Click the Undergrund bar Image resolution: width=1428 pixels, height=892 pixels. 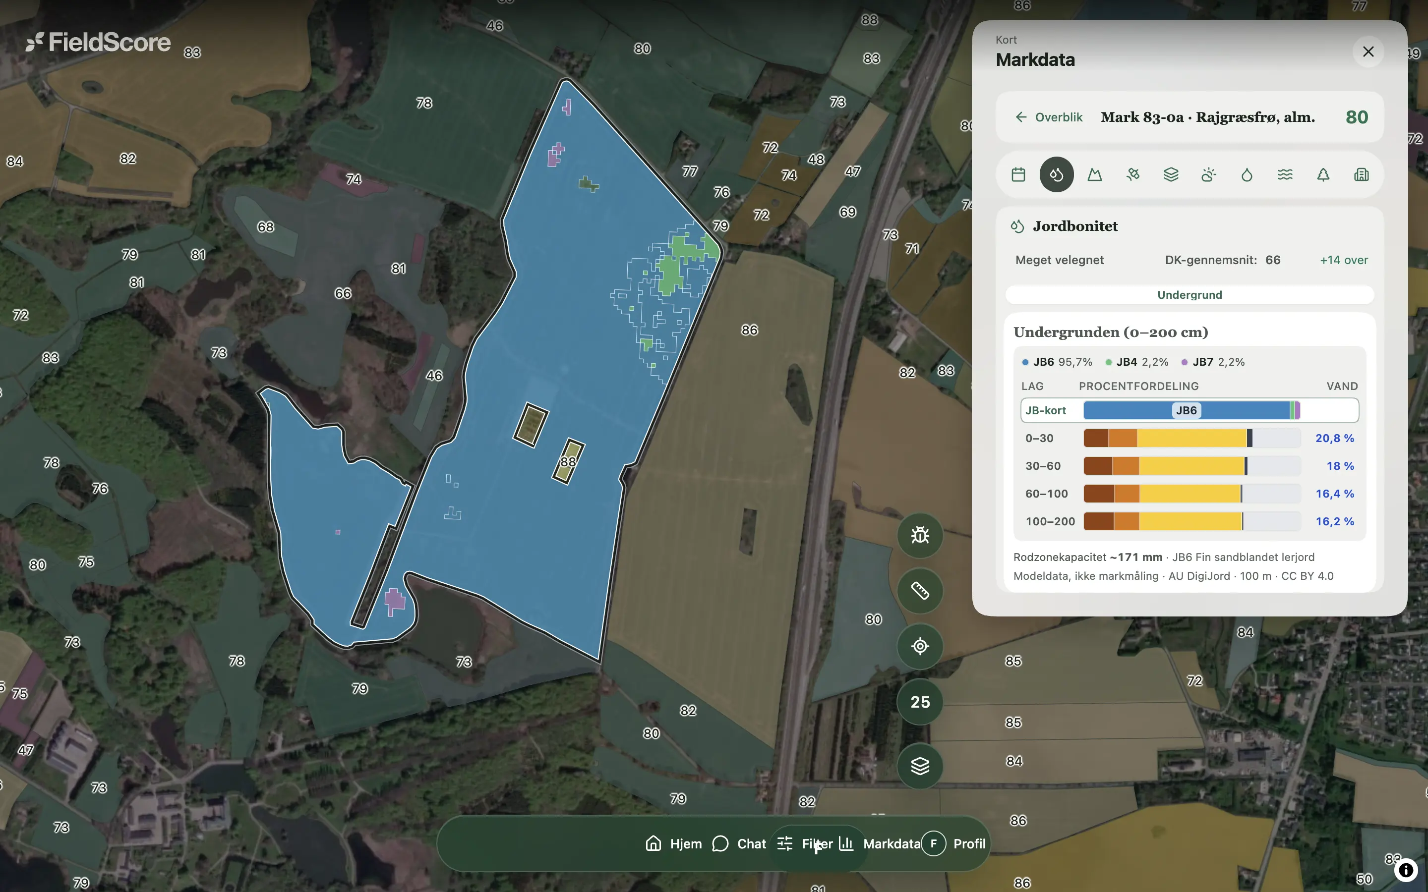[1190, 295]
